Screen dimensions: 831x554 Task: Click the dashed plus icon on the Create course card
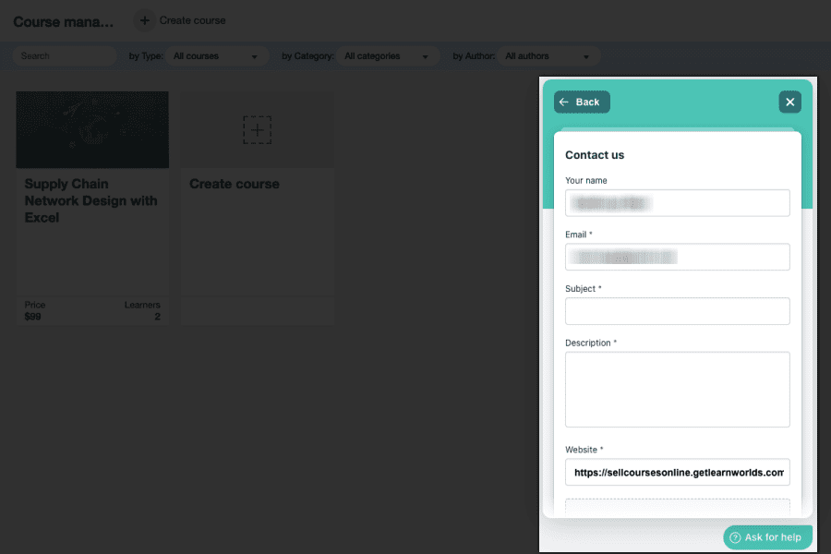257,130
